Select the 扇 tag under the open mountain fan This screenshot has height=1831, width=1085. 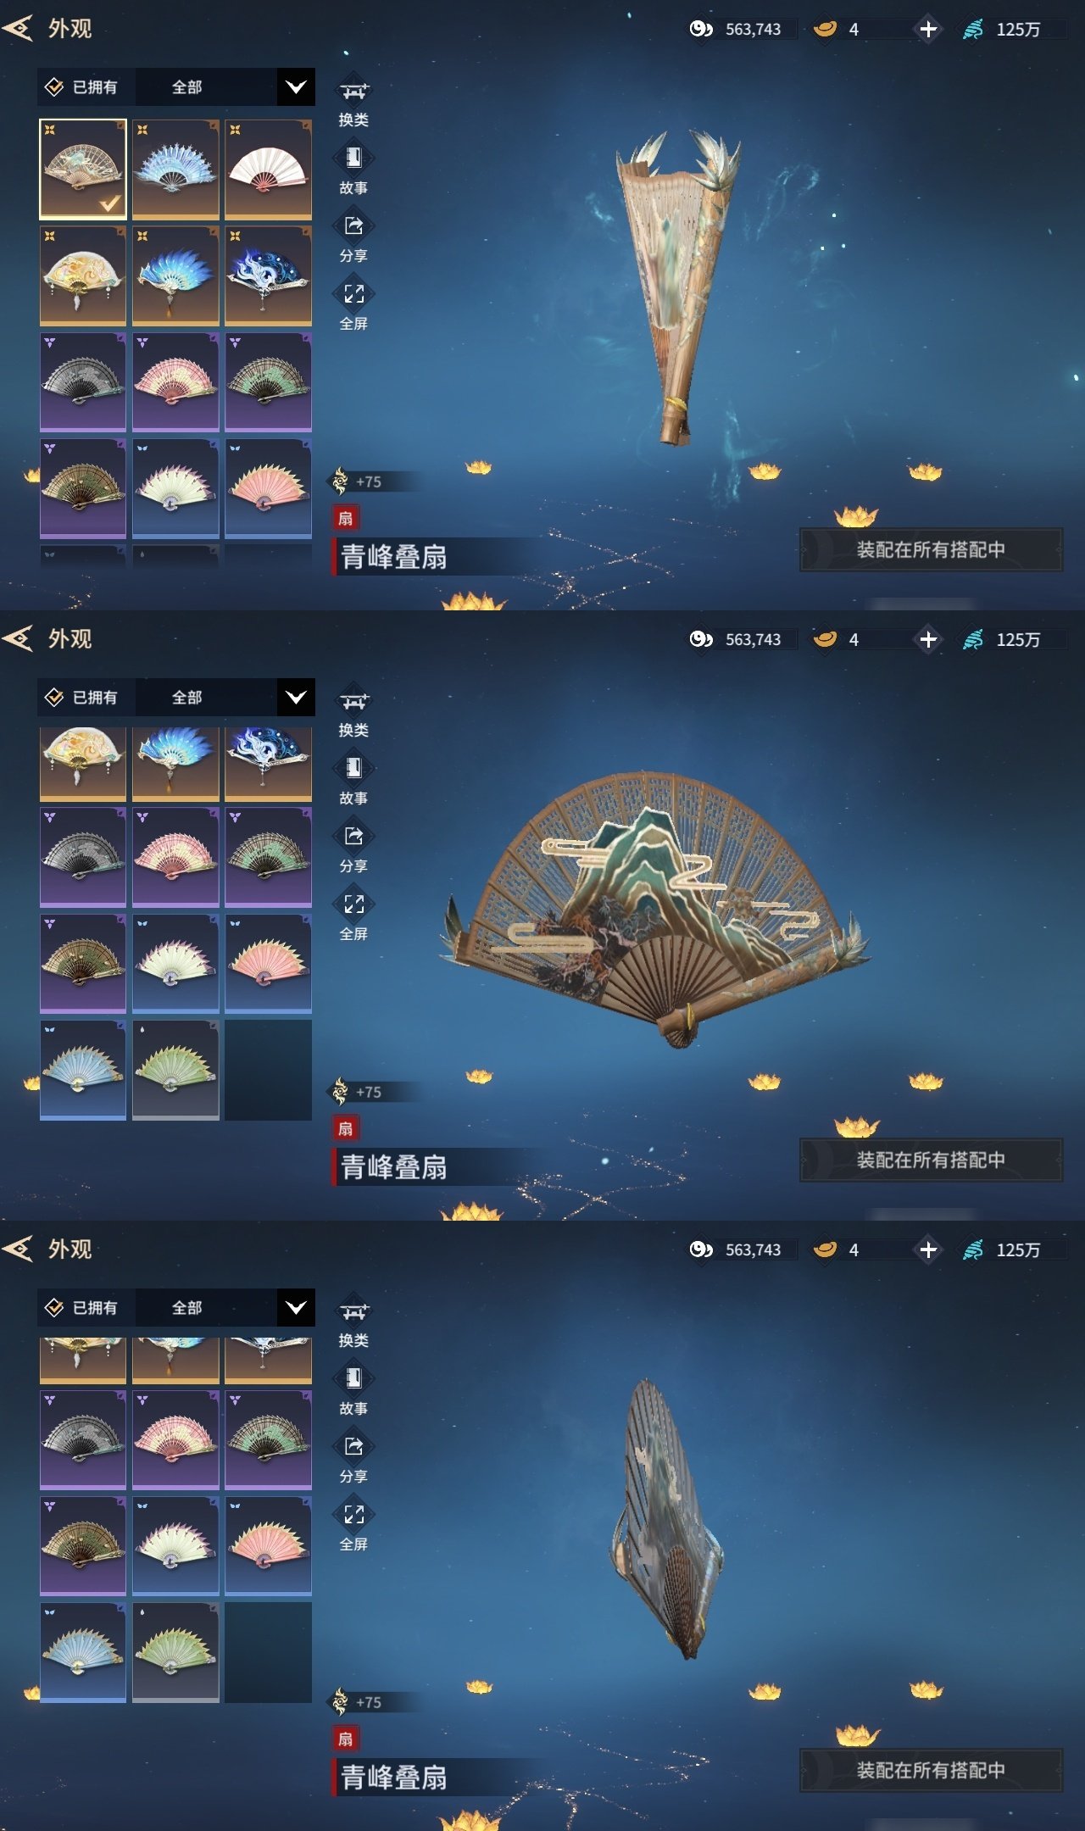(345, 1128)
